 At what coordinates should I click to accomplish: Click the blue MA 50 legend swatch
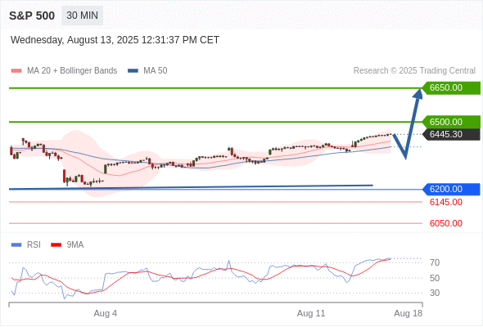click(133, 71)
